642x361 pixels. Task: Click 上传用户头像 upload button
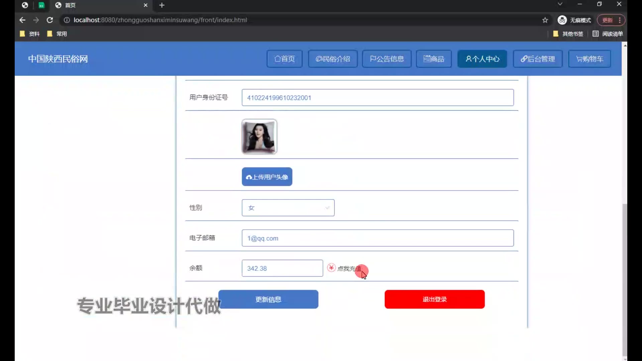pyautogui.click(x=267, y=177)
